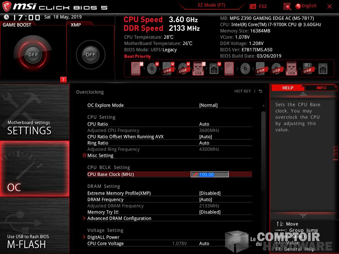The image size is (339, 254).
Task: Click a USB flash drive boot device icon
Action: tap(198, 68)
